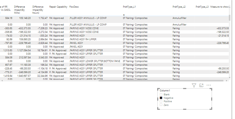Sort by PrdtType_L3 column header
The height and width of the screenshot is (119, 235).
click(202, 7)
